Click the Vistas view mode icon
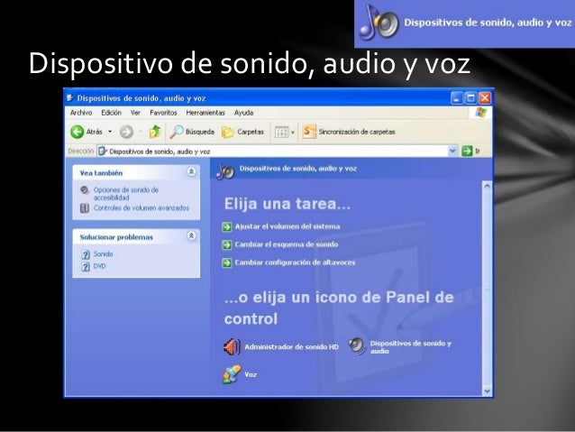575x432 pixels. point(281,133)
